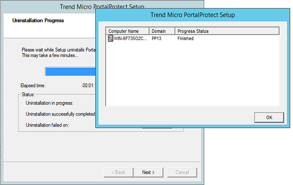Click the 'Status:' group label
This screenshot has width=293, height=185.
click(28, 95)
